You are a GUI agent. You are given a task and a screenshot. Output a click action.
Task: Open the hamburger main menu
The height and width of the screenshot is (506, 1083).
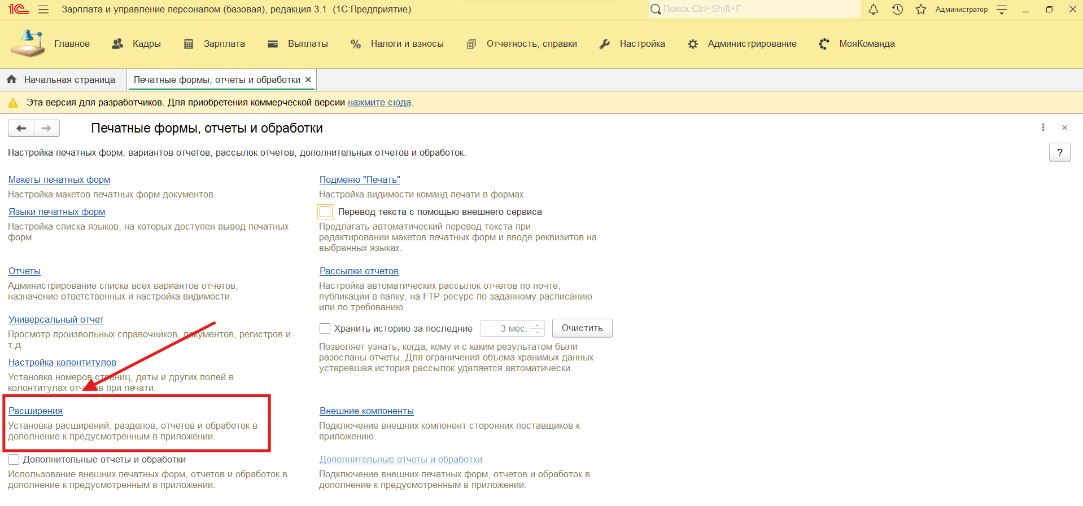tap(43, 10)
